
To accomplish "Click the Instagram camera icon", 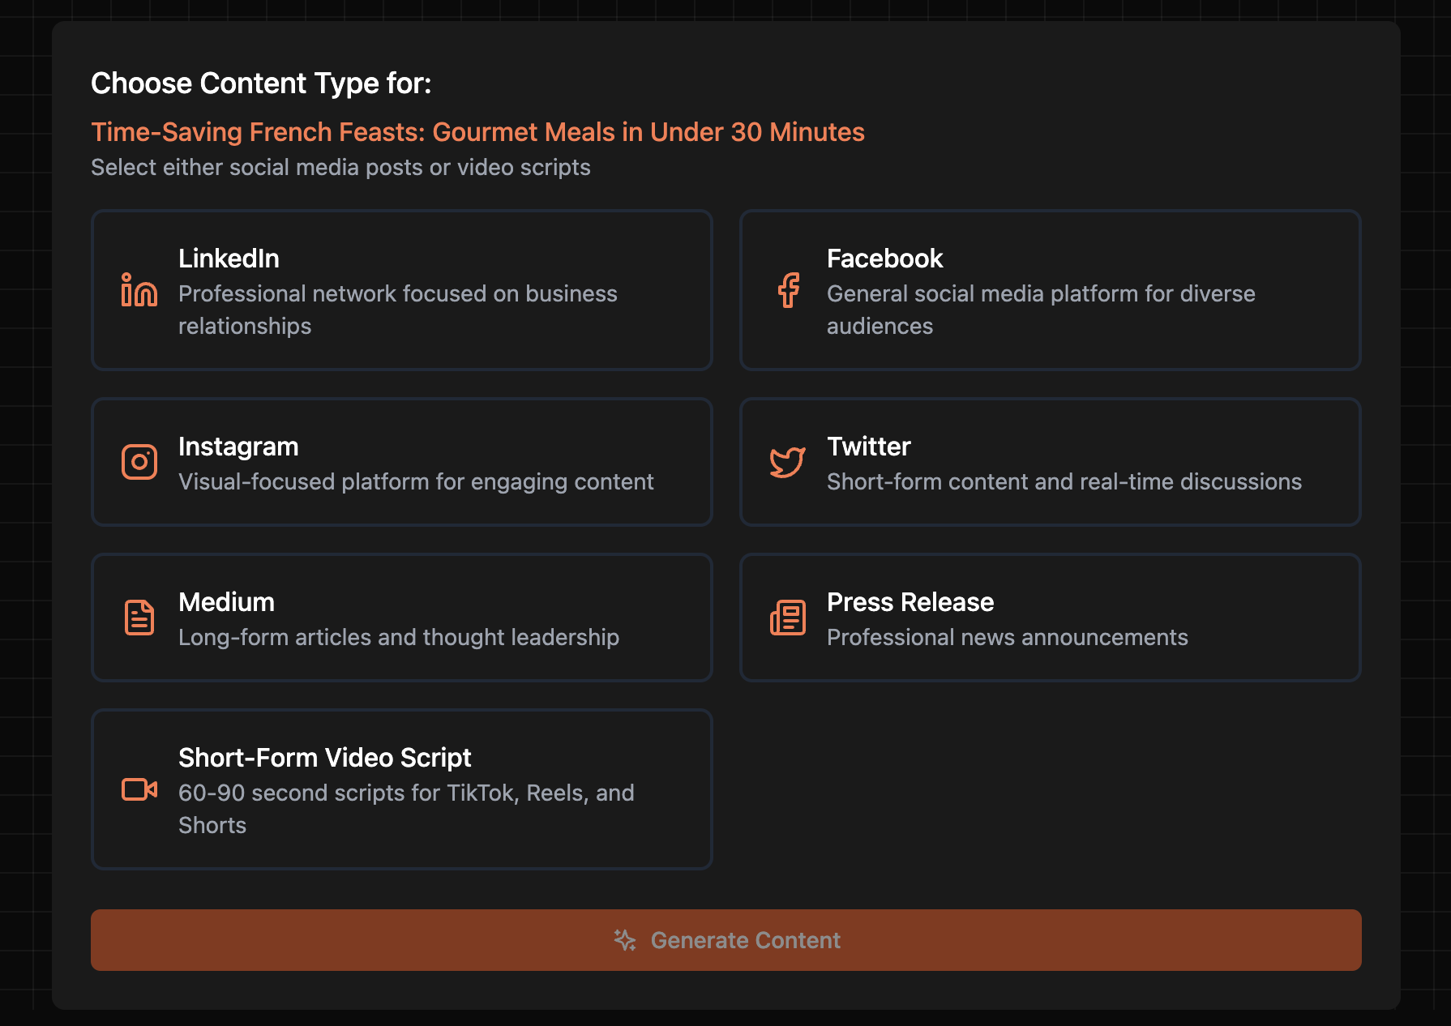I will pyautogui.click(x=139, y=462).
